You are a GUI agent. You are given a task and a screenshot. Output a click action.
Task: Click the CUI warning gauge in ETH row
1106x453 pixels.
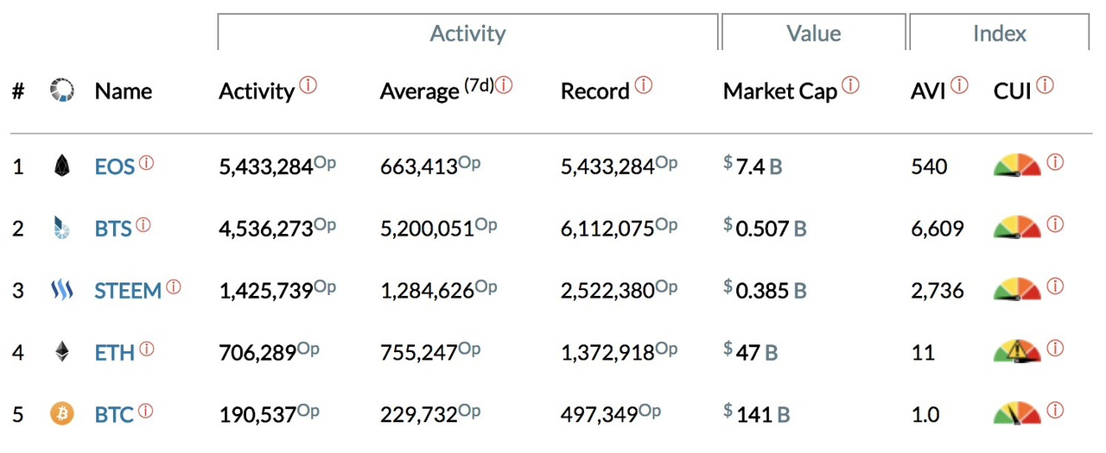pos(1017,351)
